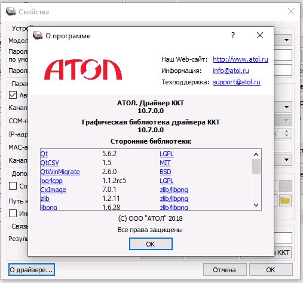This screenshot has width=303, height=283.
Task: Open the zlib library link
Action: 45,199
